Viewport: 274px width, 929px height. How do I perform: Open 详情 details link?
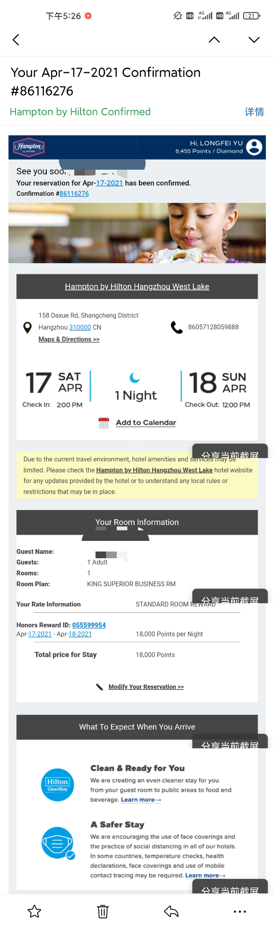254,112
